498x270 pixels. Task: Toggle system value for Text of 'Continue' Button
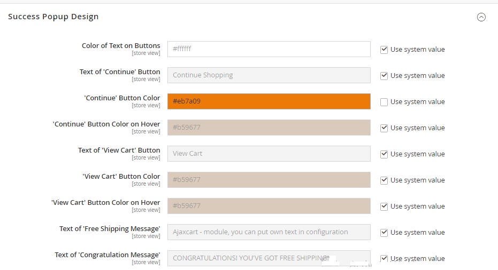[384, 76]
